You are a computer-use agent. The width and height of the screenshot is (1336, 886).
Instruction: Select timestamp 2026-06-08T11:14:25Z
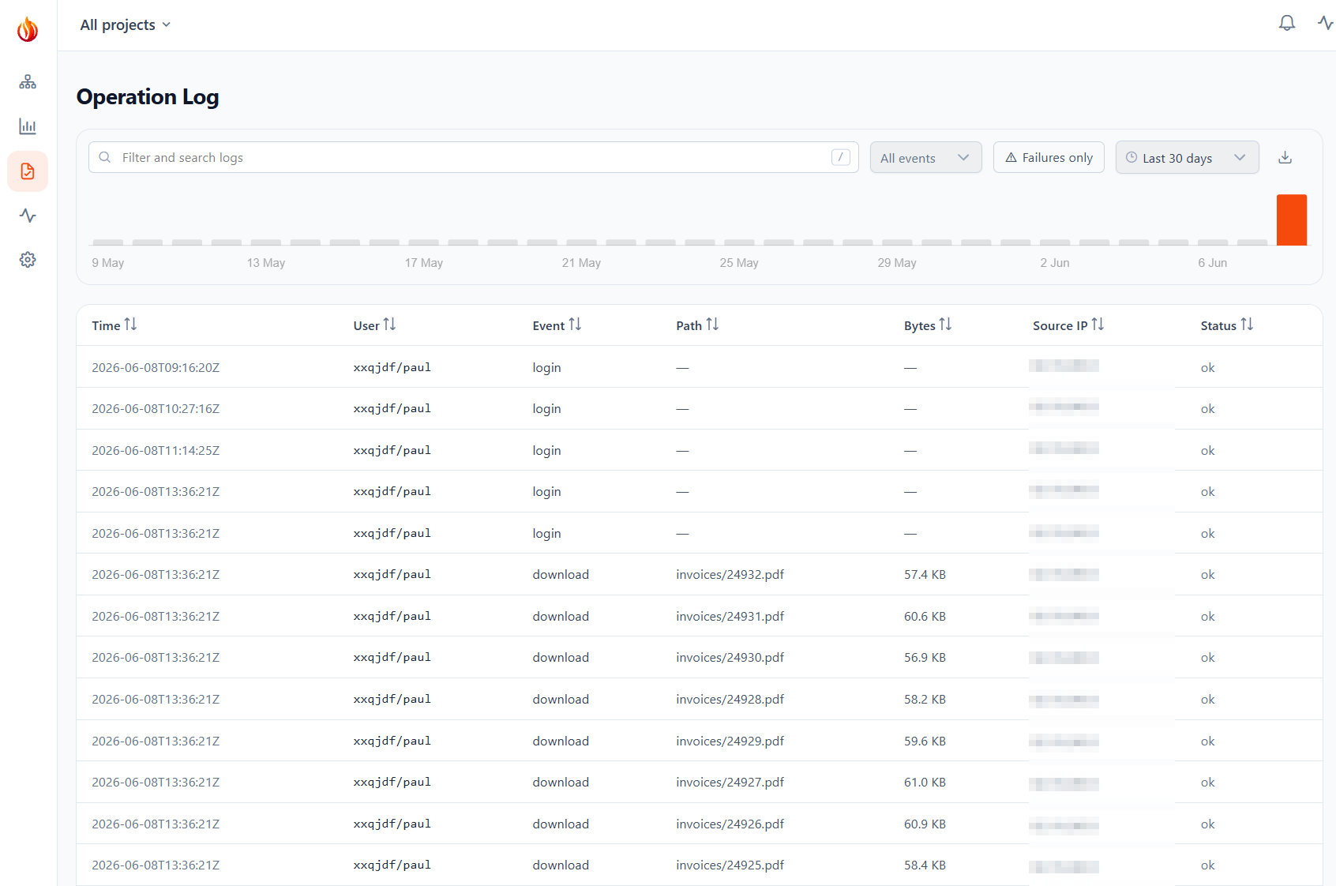pos(156,450)
